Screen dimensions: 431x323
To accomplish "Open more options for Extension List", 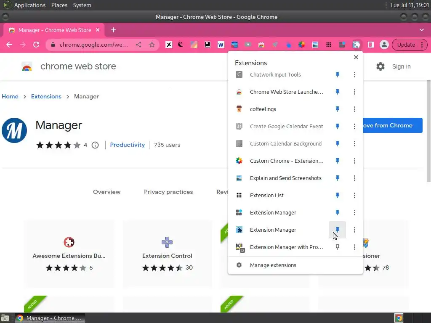I will [354, 195].
